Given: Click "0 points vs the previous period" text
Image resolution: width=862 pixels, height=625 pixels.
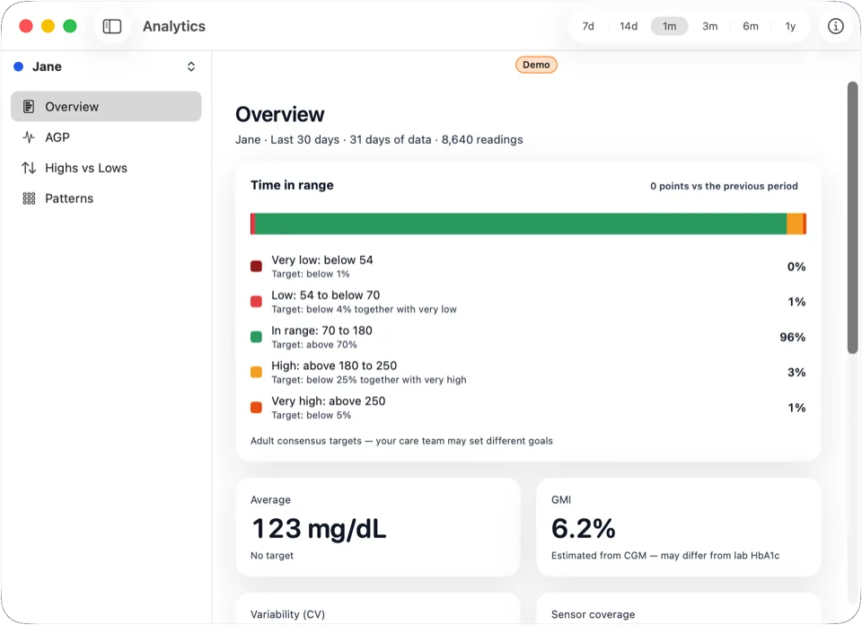Looking at the screenshot, I should [724, 187].
